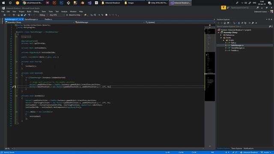Click the Undo toolbar icon
This screenshot has height=154, width=274.
coord(29,15)
